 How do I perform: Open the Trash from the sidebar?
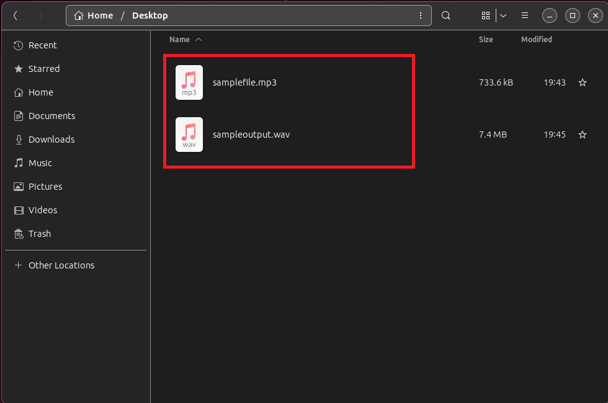click(40, 234)
